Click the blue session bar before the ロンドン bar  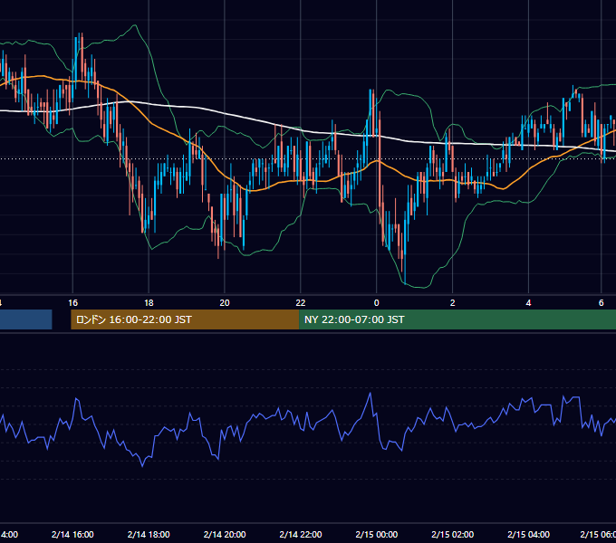26,319
